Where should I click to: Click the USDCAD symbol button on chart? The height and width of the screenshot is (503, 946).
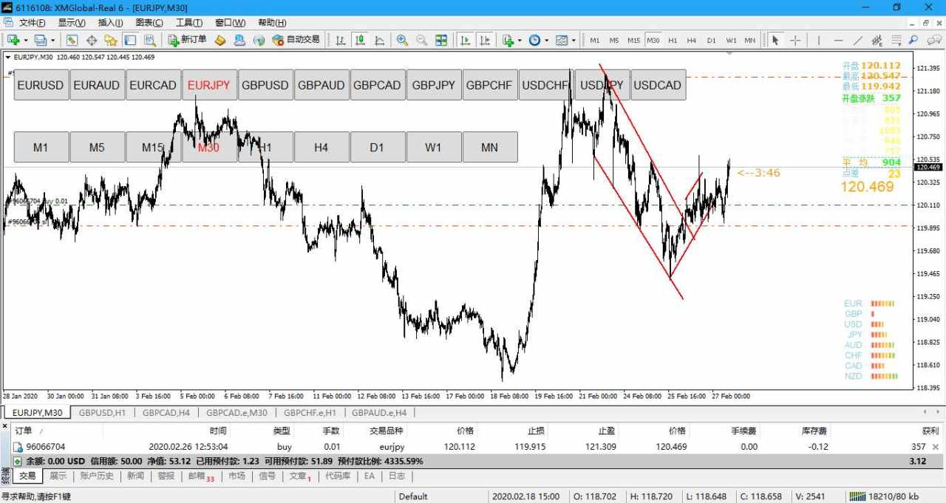[659, 85]
